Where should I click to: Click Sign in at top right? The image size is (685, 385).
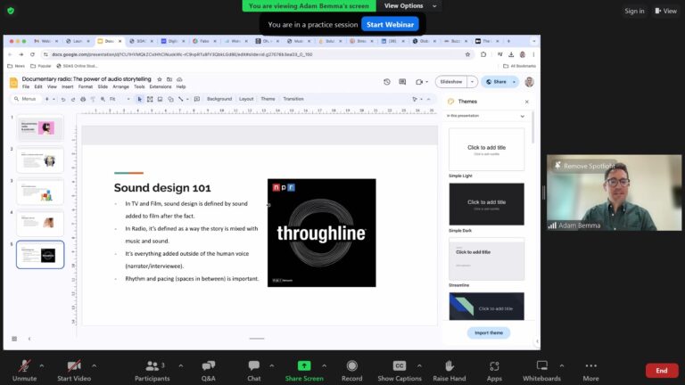tap(634, 11)
